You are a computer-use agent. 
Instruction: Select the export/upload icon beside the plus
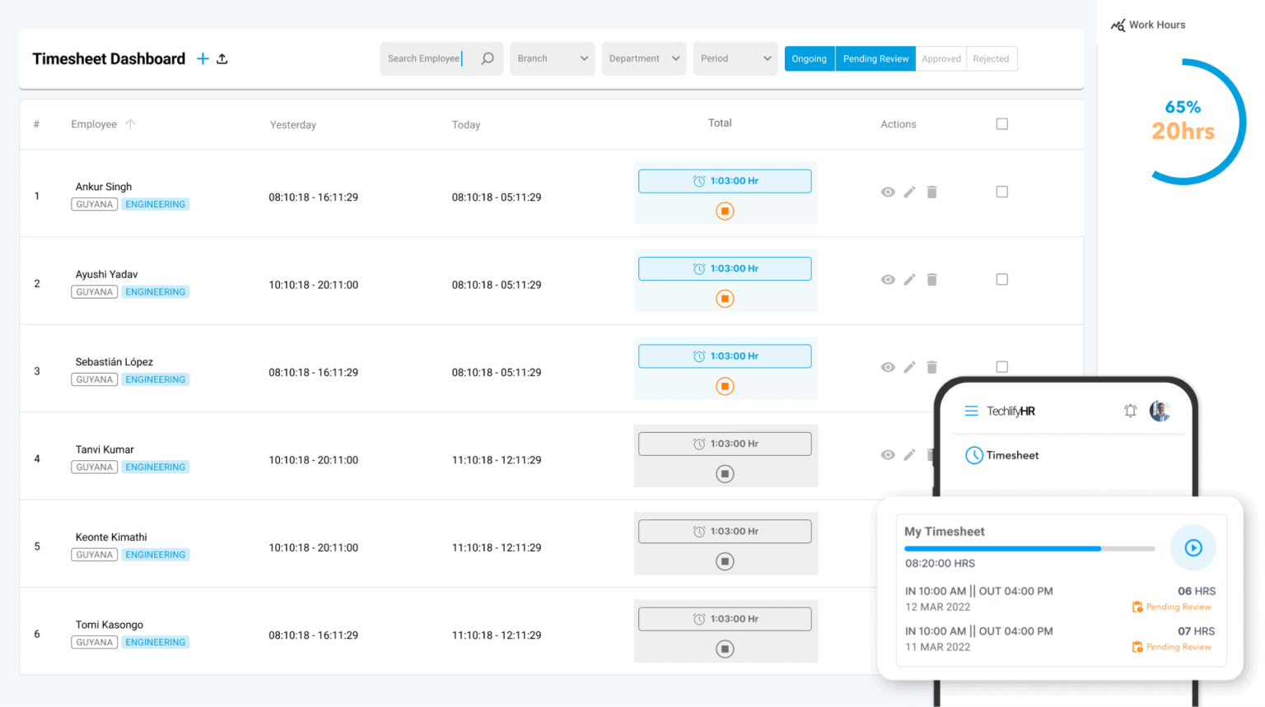coord(222,58)
